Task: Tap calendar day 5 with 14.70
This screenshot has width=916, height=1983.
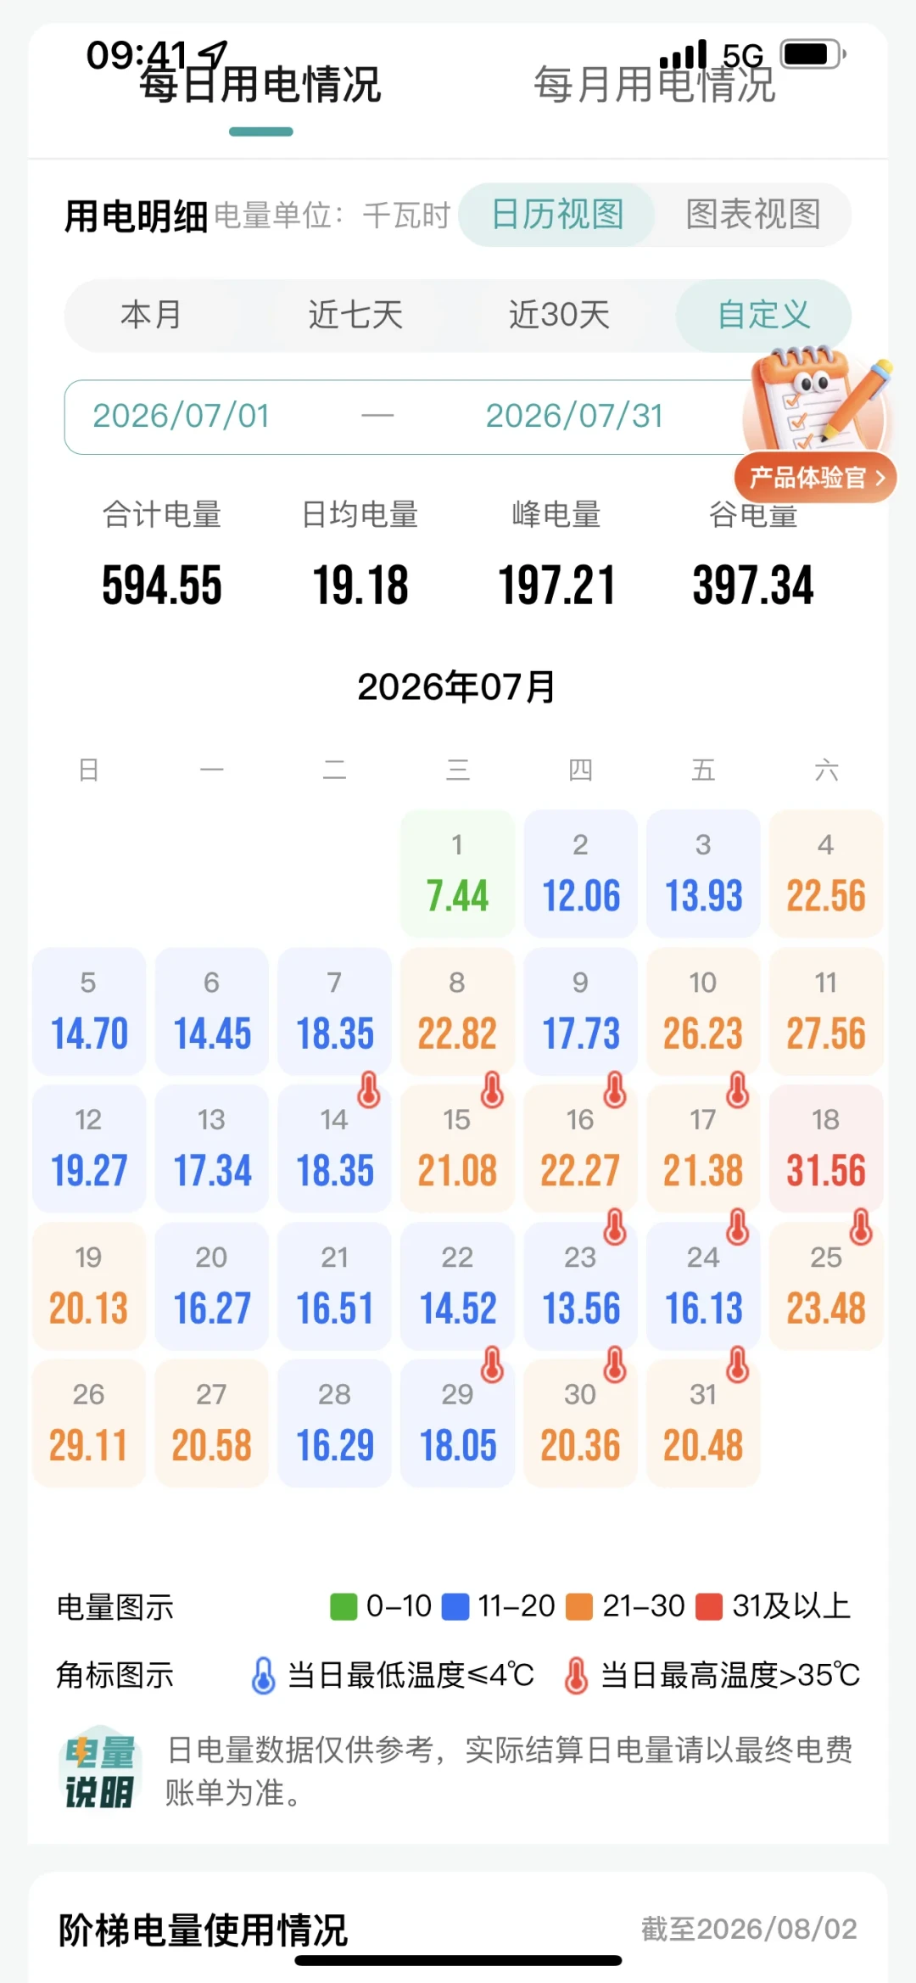Action: 89,1011
